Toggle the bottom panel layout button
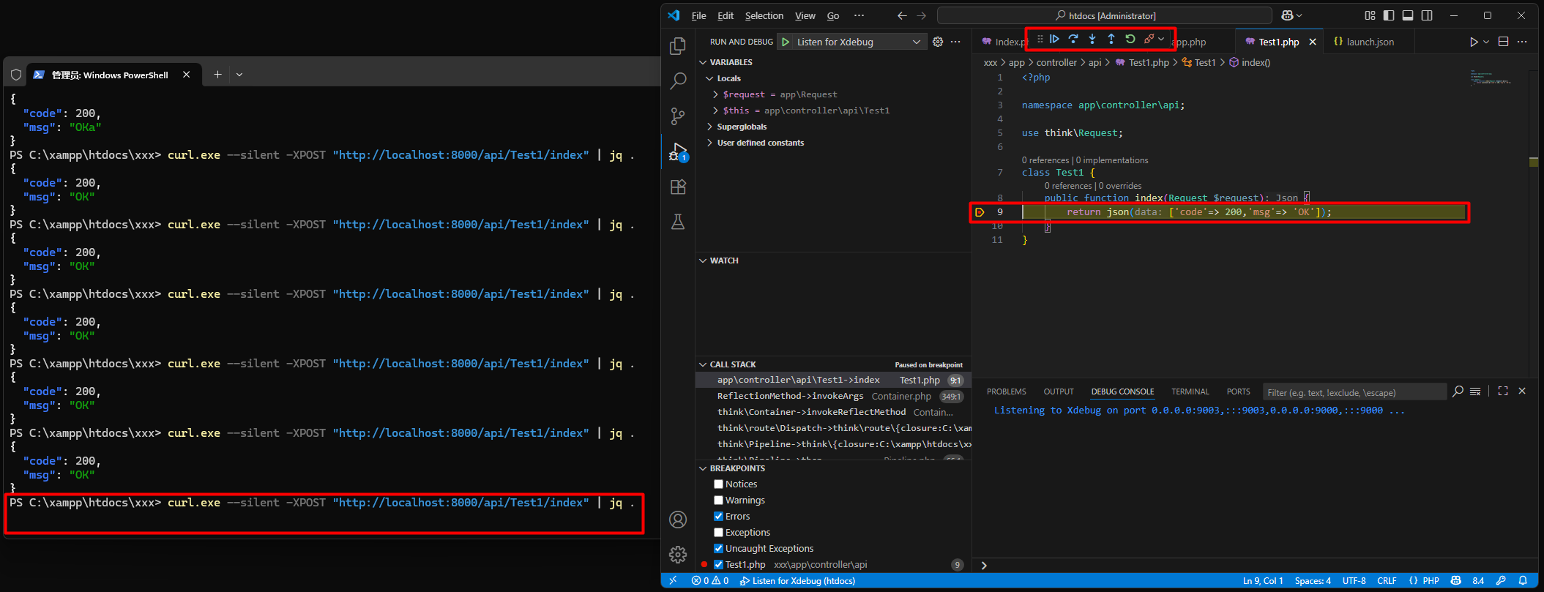Image resolution: width=1544 pixels, height=592 pixels. 1408,15
